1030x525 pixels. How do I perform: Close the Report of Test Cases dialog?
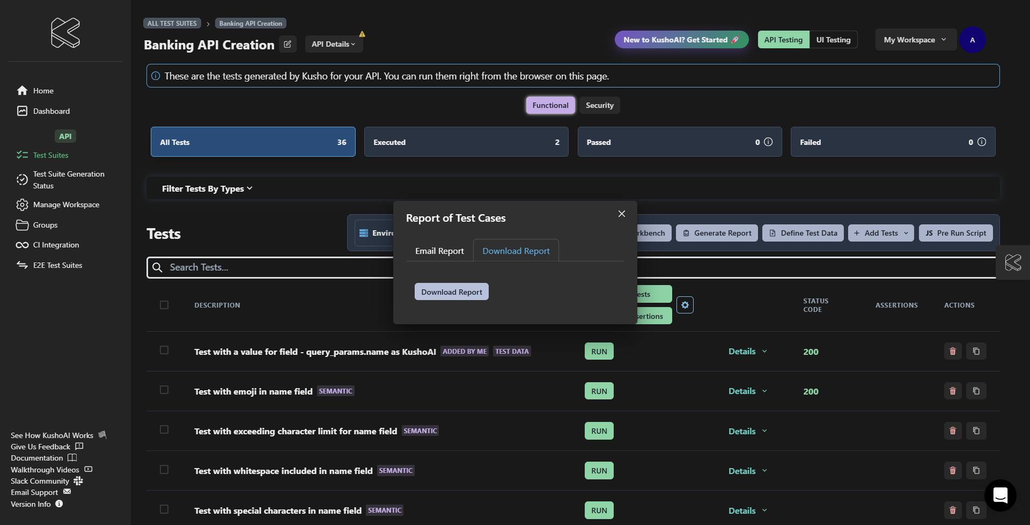622,214
